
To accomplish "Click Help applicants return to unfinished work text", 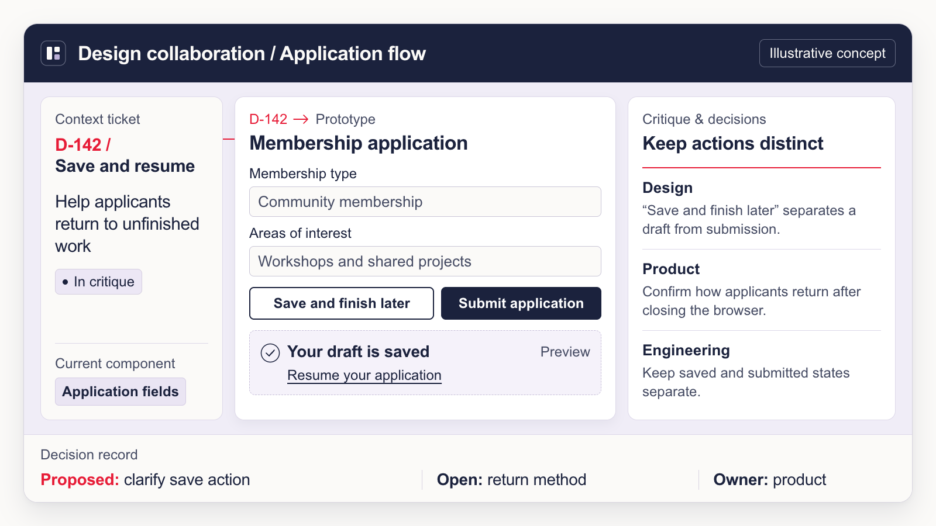I will coord(128,224).
